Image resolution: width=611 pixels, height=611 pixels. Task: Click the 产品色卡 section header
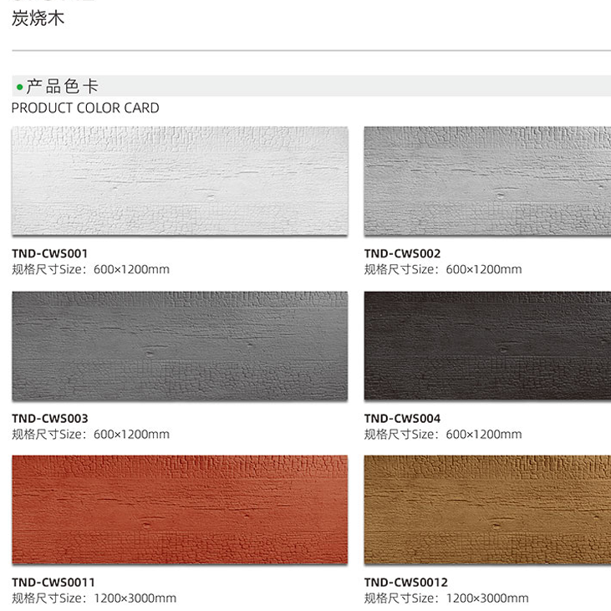[x=63, y=86]
